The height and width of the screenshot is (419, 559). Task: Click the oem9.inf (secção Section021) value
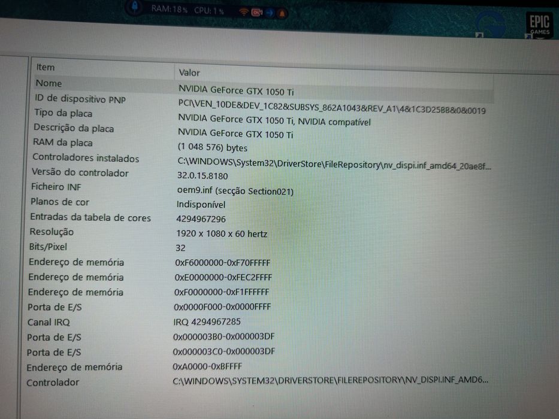pyautogui.click(x=235, y=191)
